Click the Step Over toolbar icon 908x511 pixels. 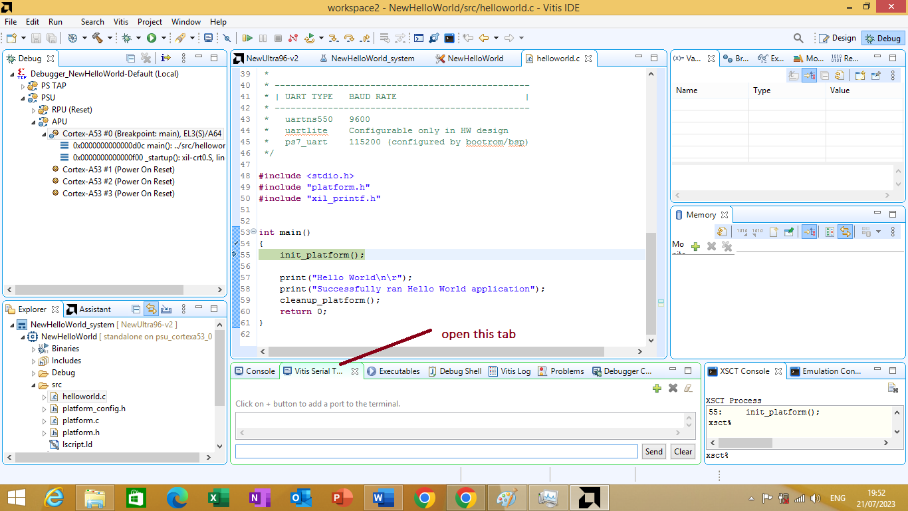coord(349,38)
